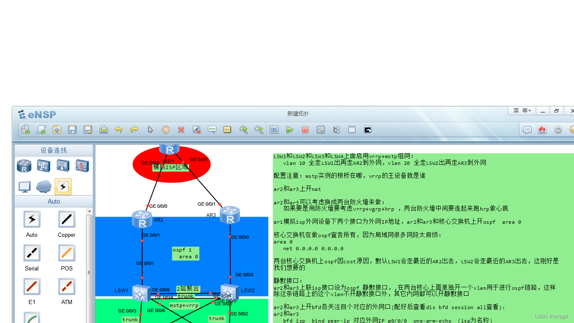Click the note line 'ar2和ar3上开nat'
Viewport: 574px width, 323px height.
(x=297, y=189)
